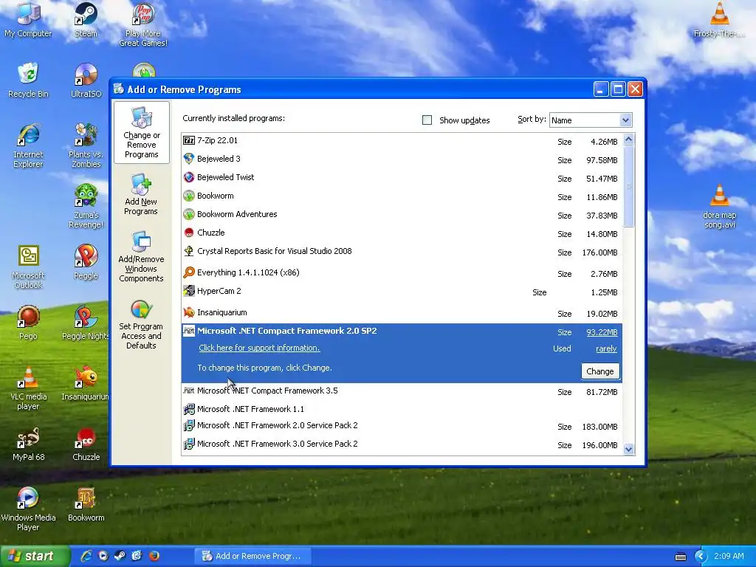The height and width of the screenshot is (567, 756).
Task: Click the 93.22MB size link
Action: pyautogui.click(x=602, y=332)
